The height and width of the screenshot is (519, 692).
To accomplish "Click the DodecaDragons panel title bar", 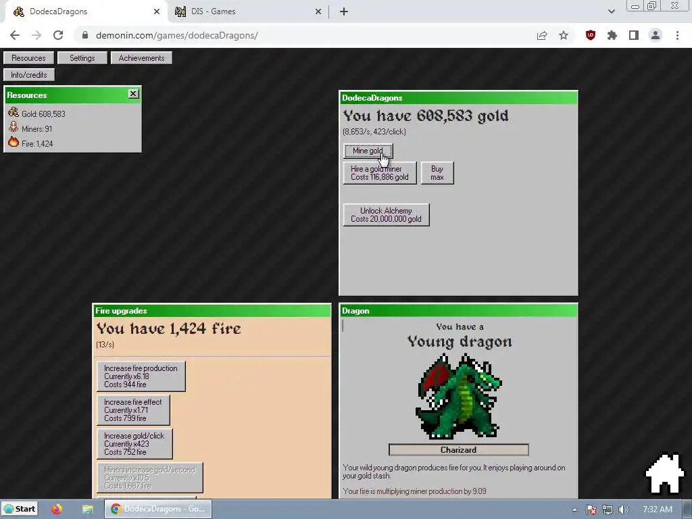I will pos(458,97).
